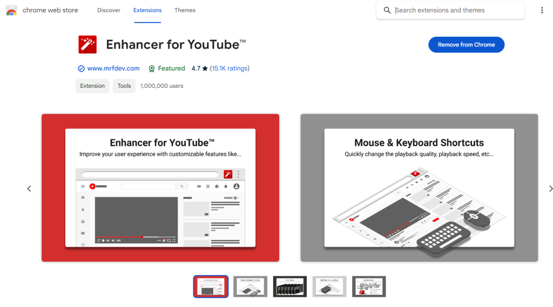The image size is (553, 307).
Task: Select the first red-bordered thumbnail
Action: [x=211, y=287]
